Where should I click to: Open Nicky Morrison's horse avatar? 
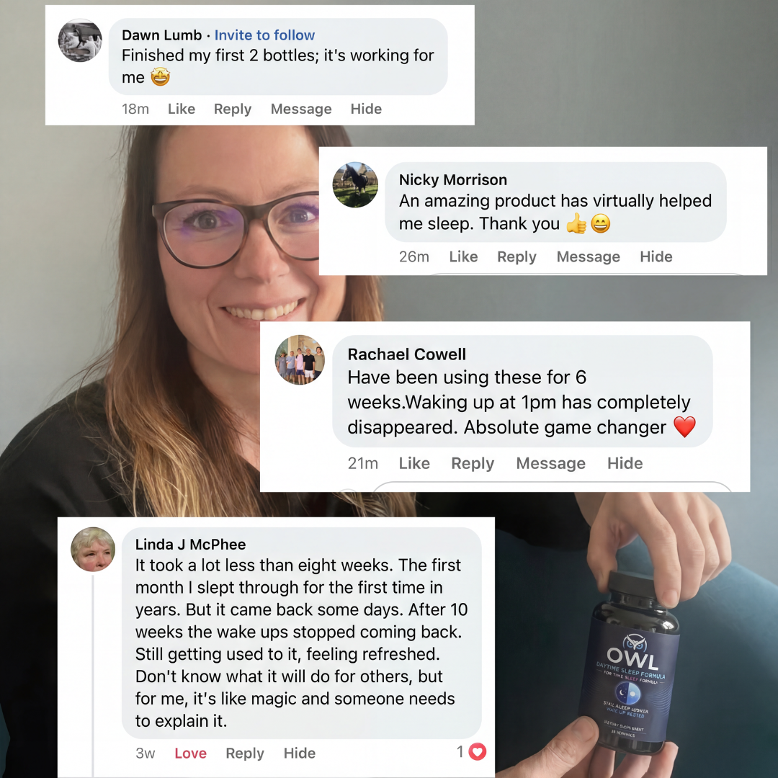tap(355, 184)
